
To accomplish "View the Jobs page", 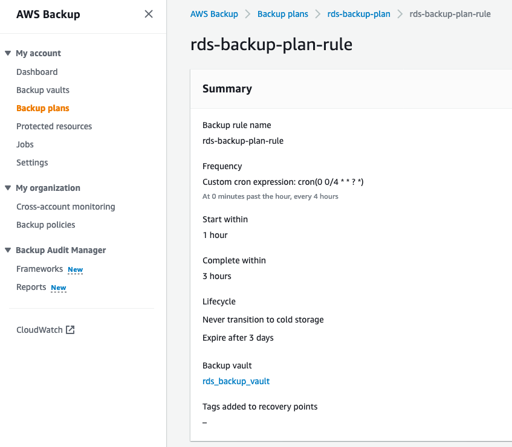I will pyautogui.click(x=25, y=144).
